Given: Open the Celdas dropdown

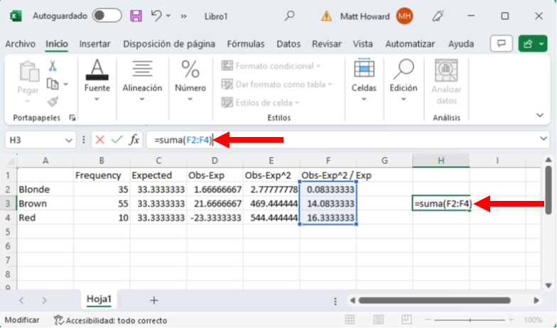Looking at the screenshot, I should click(364, 77).
